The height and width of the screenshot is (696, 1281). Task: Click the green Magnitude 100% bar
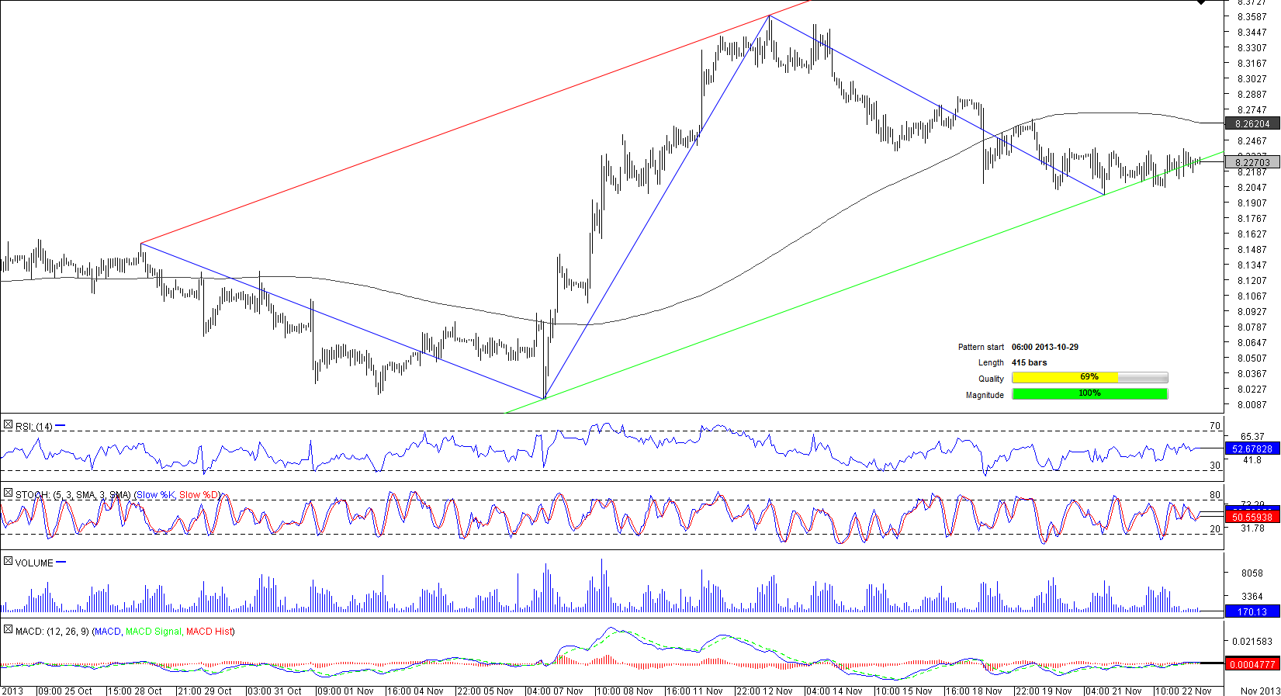click(1089, 394)
